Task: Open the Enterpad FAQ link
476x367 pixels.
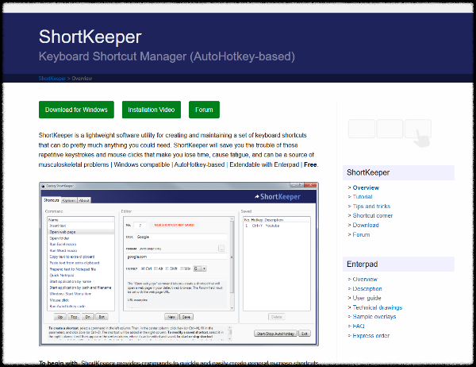Action: click(359, 326)
